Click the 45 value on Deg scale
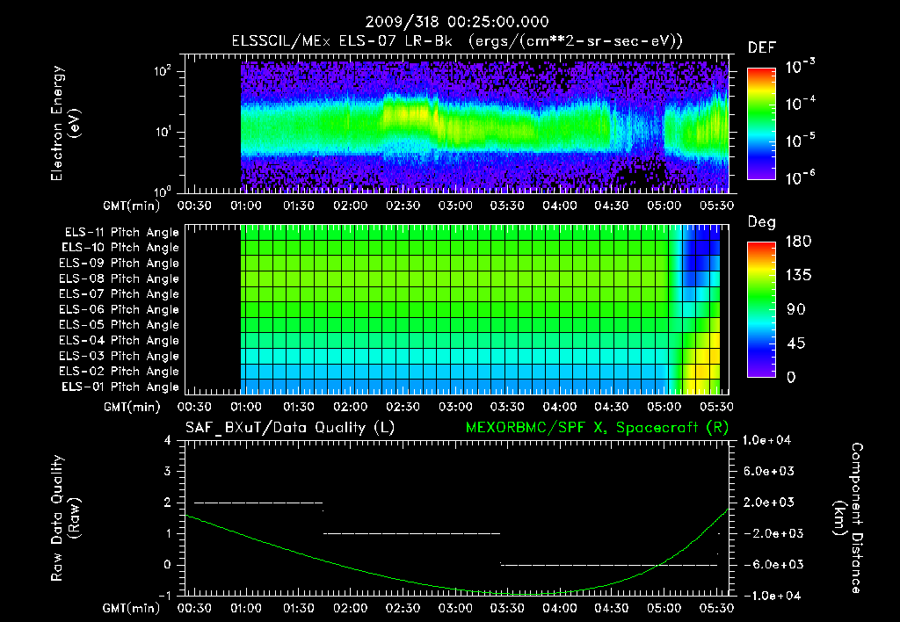 [796, 344]
